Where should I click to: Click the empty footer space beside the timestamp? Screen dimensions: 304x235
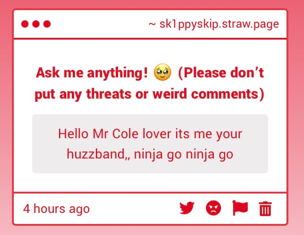coord(134,209)
